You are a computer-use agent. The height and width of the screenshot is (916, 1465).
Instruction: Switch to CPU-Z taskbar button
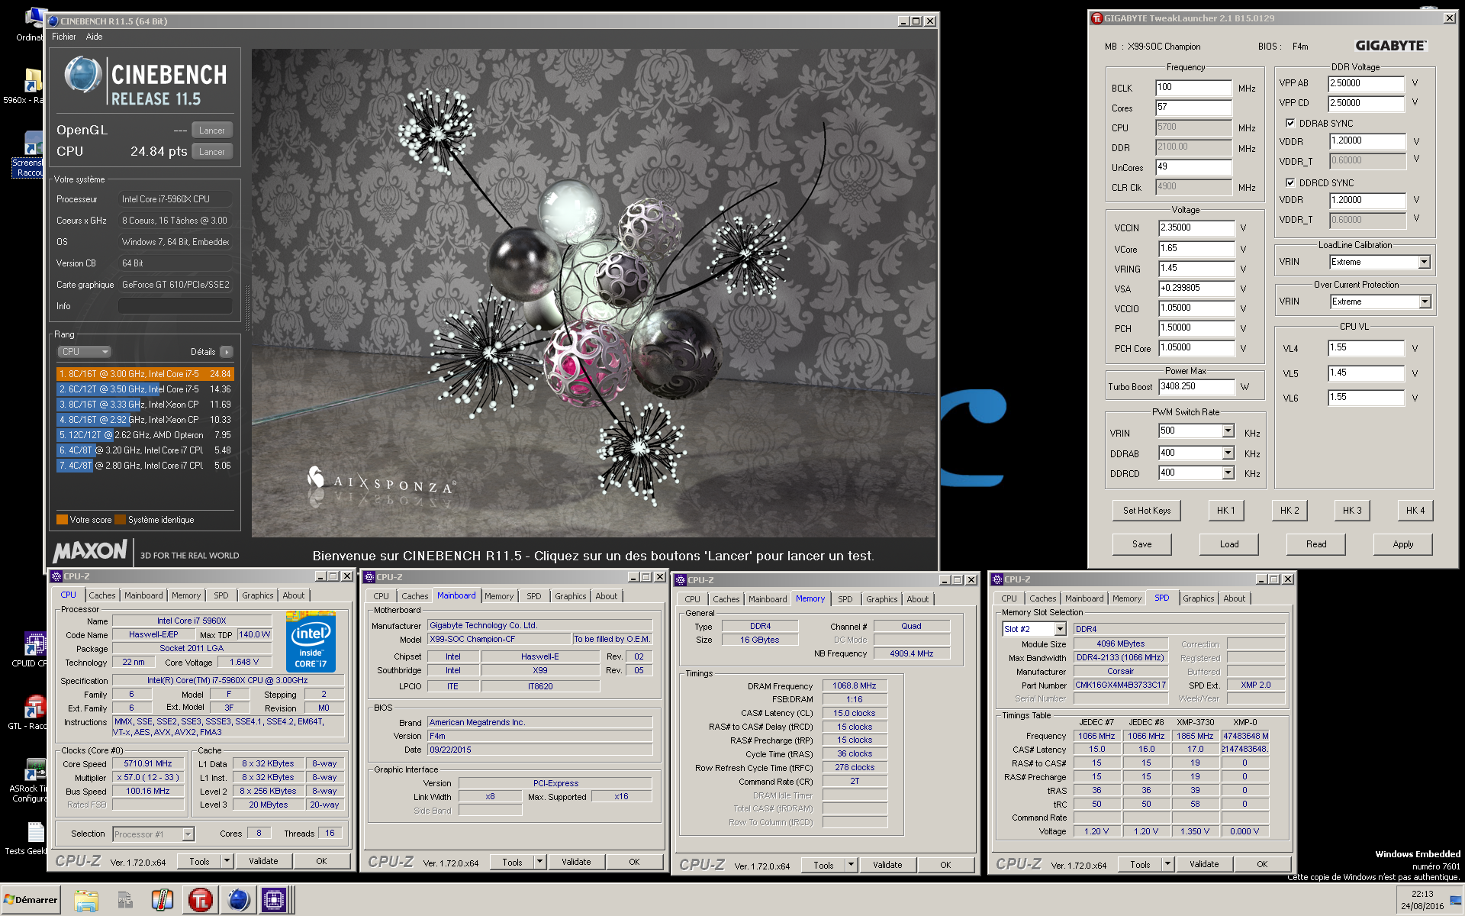274,900
